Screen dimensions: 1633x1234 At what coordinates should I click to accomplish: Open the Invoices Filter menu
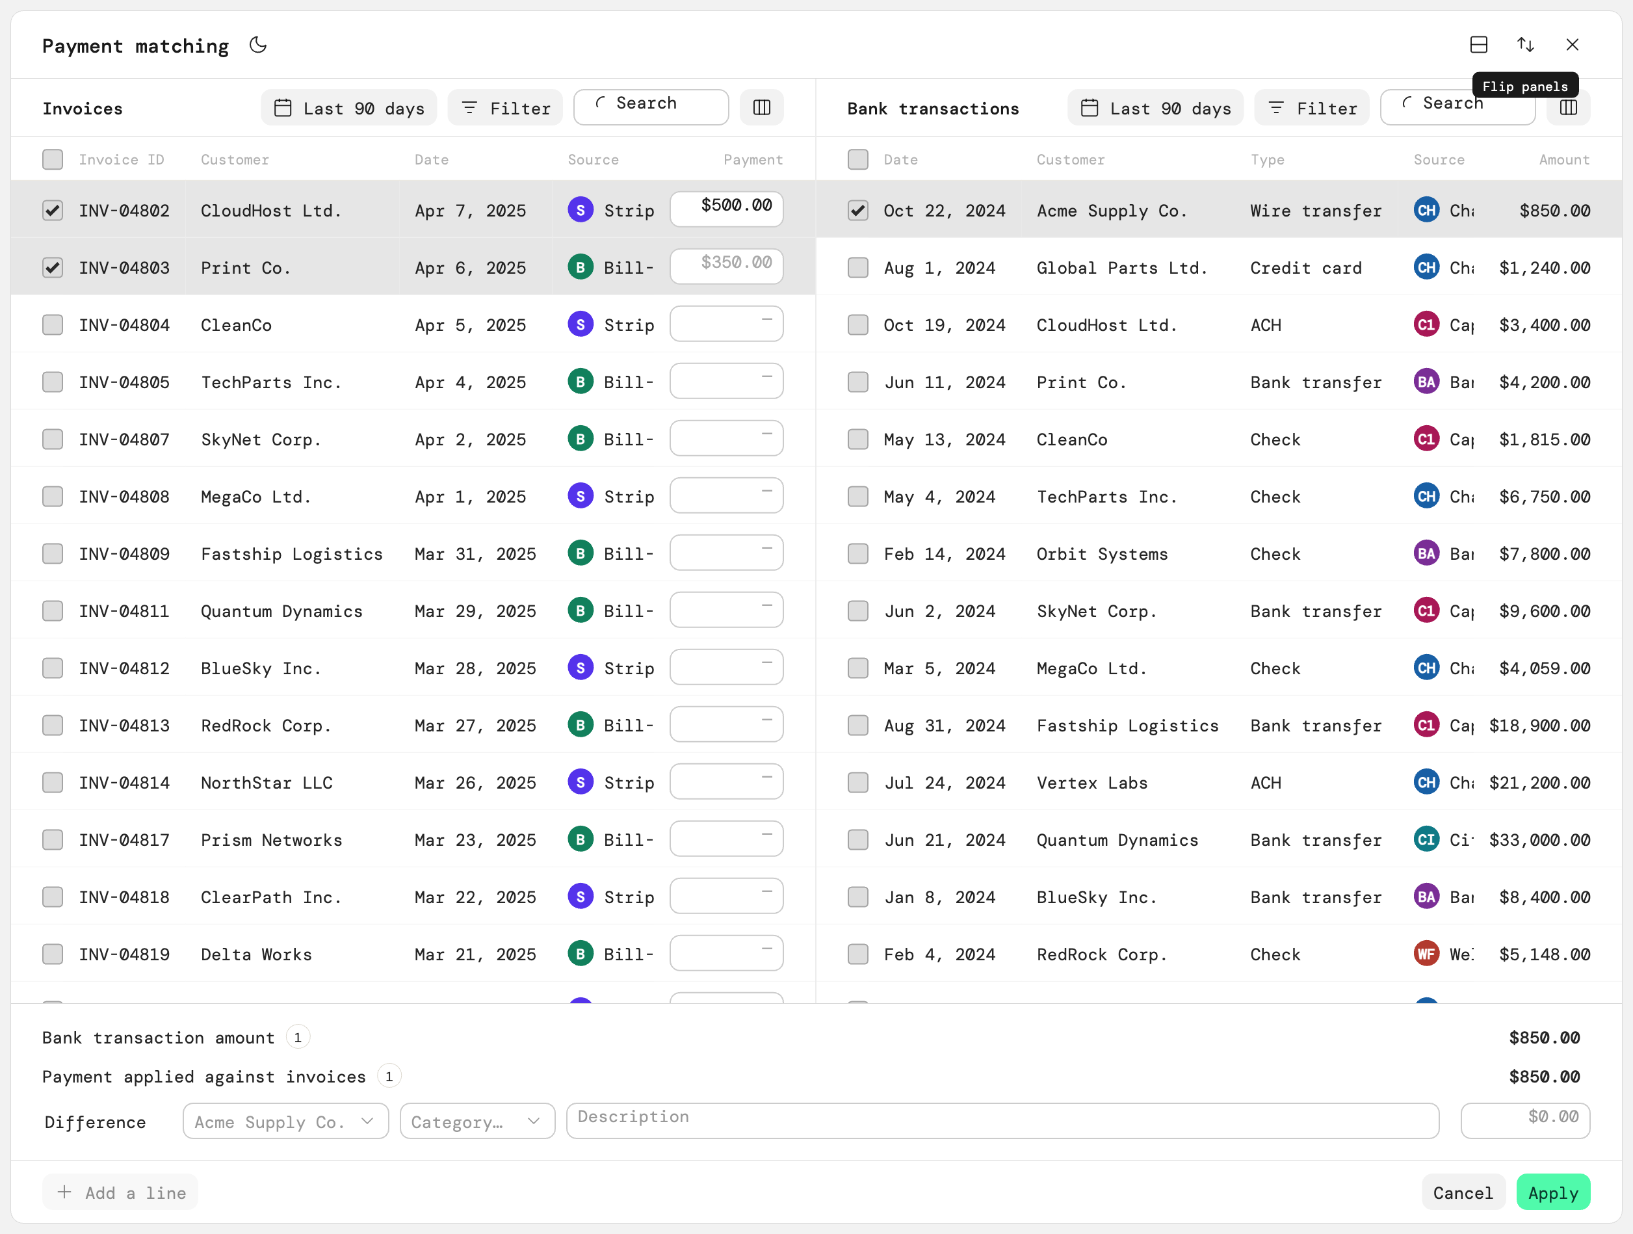505,108
